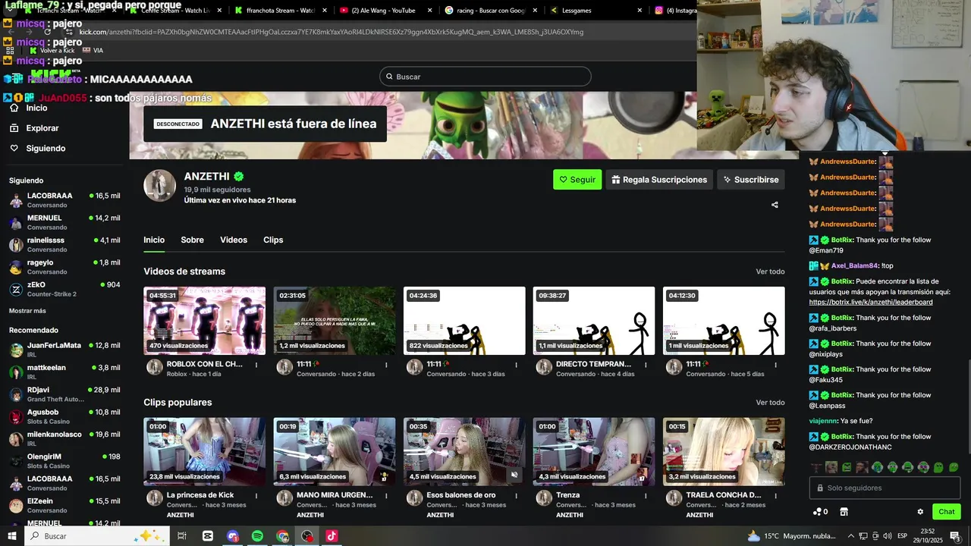Switch to the Sobre tab
971x546 pixels.
pyautogui.click(x=192, y=240)
